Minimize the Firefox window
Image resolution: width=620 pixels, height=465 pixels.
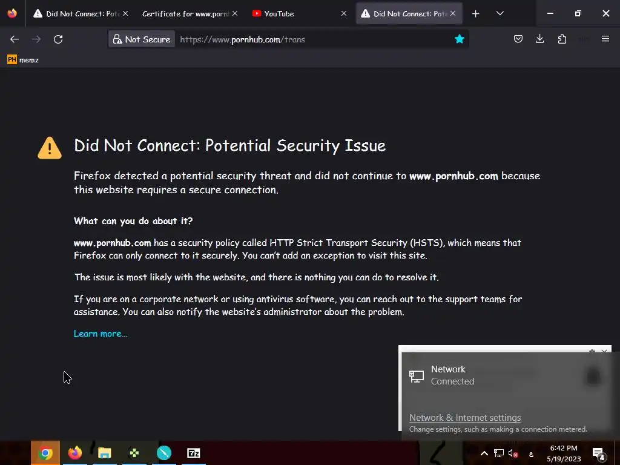click(x=550, y=13)
